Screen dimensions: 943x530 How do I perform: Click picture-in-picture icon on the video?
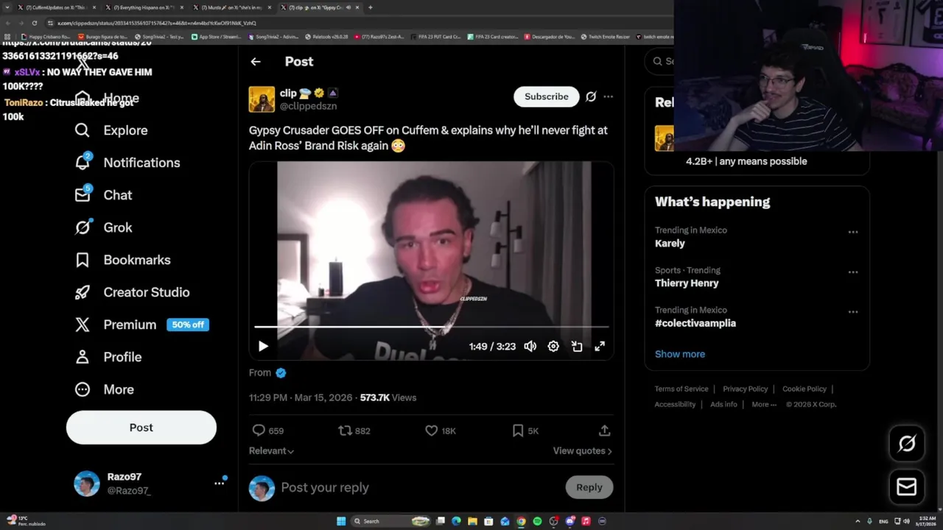577,346
